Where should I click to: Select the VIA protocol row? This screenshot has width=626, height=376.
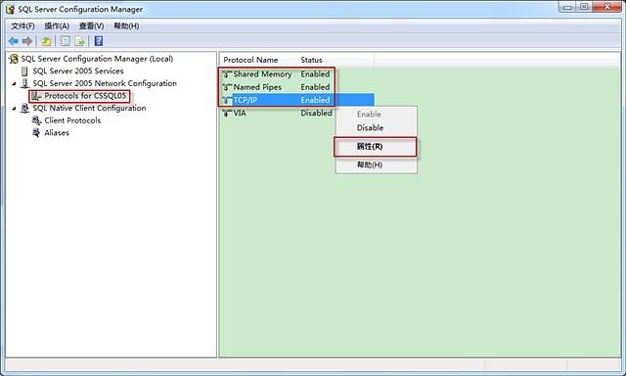278,113
